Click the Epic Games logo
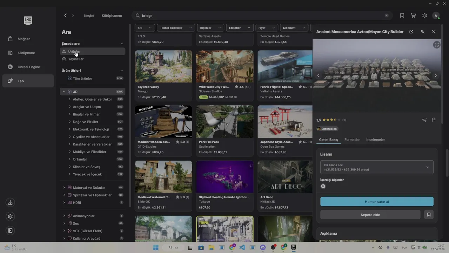449x253 pixels. (x=28, y=20)
